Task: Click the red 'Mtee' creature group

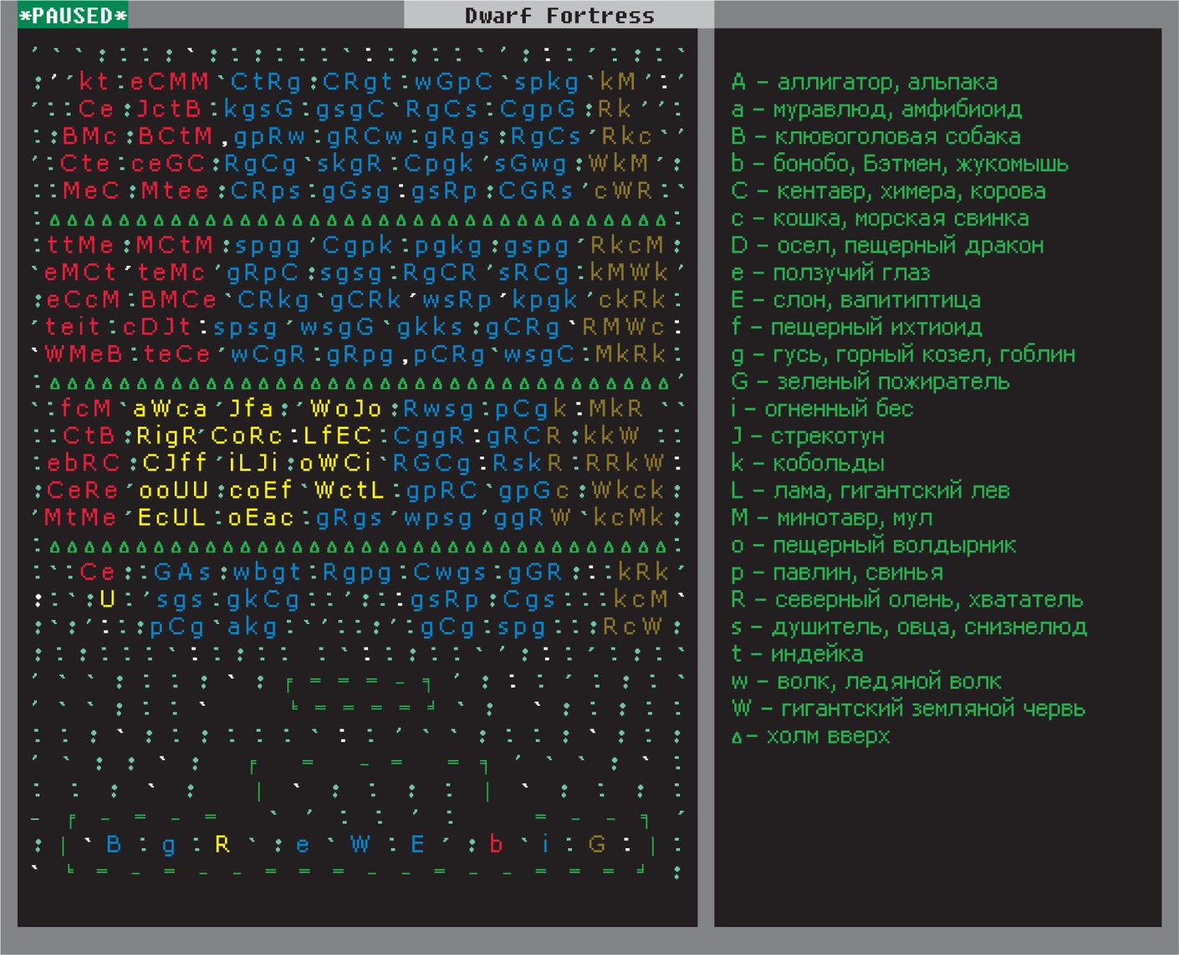Action: coord(175,191)
